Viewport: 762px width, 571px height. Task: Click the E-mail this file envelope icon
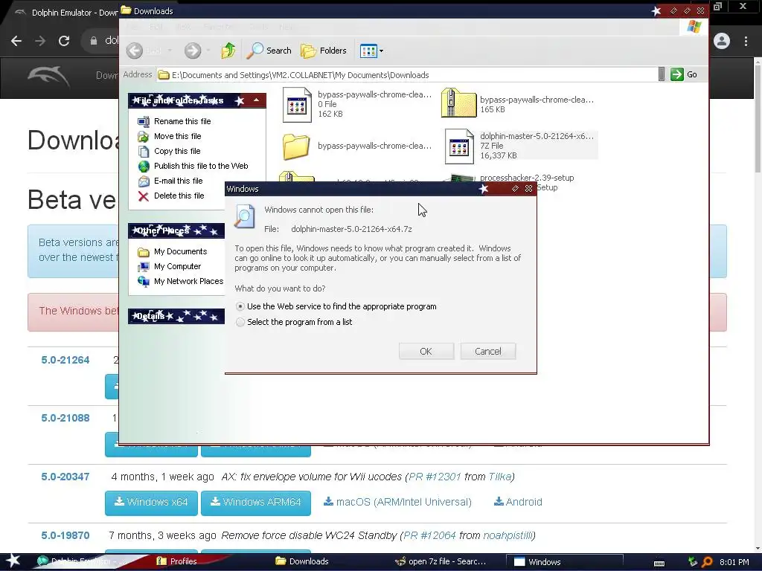pyautogui.click(x=144, y=181)
